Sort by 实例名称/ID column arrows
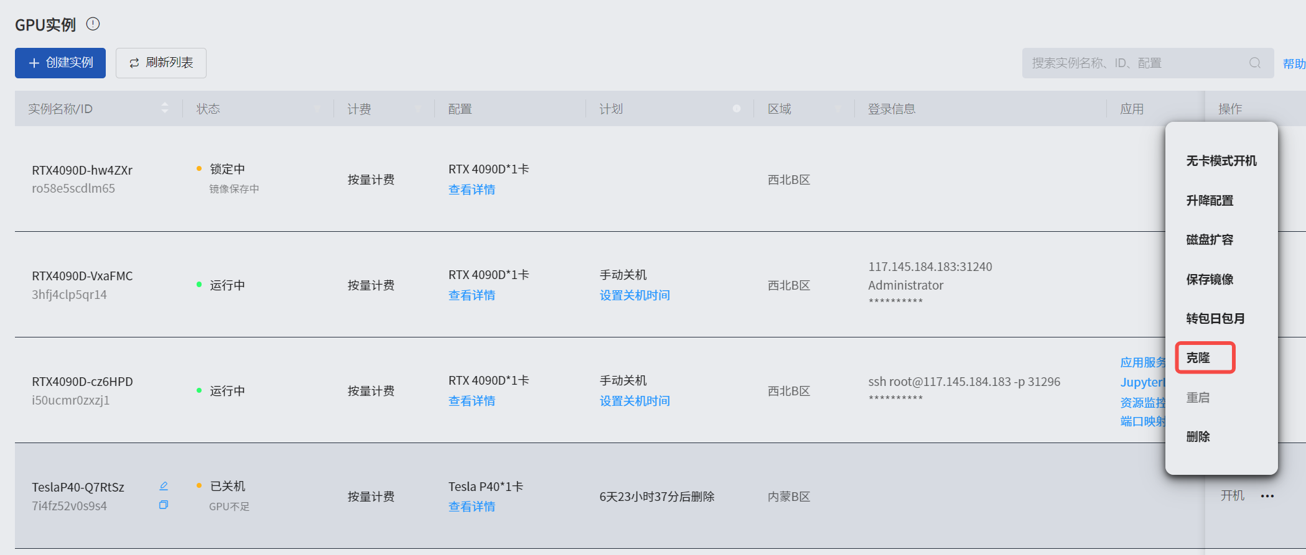 (164, 108)
